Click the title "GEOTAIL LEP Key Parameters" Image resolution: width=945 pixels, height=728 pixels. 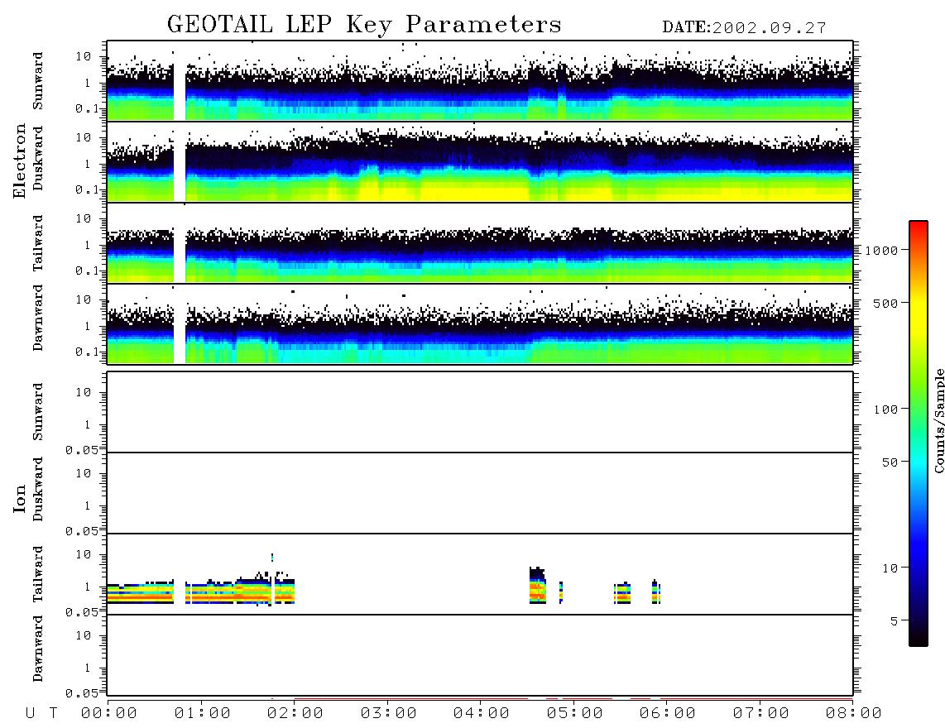364,25
